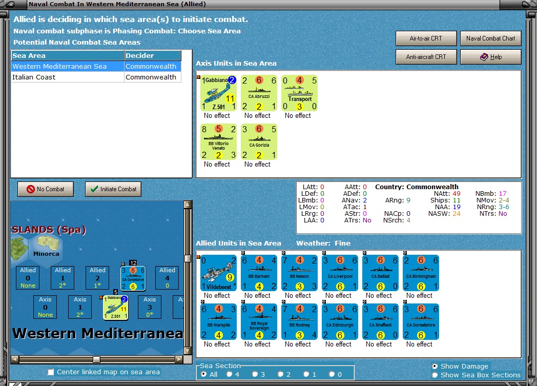The image size is (537, 386).
Task: Select the CA Abruzzi cruiser counter
Action: (x=259, y=93)
